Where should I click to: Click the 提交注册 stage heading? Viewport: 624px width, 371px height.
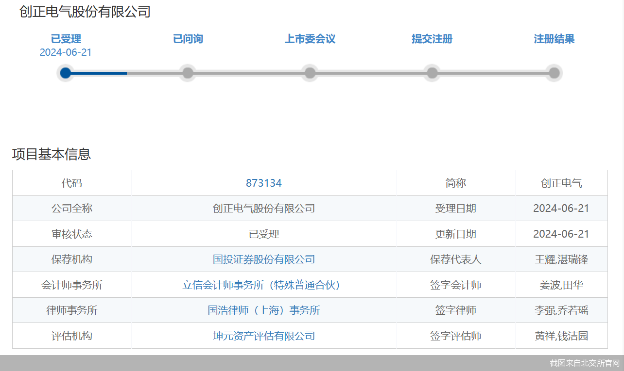[432, 39]
